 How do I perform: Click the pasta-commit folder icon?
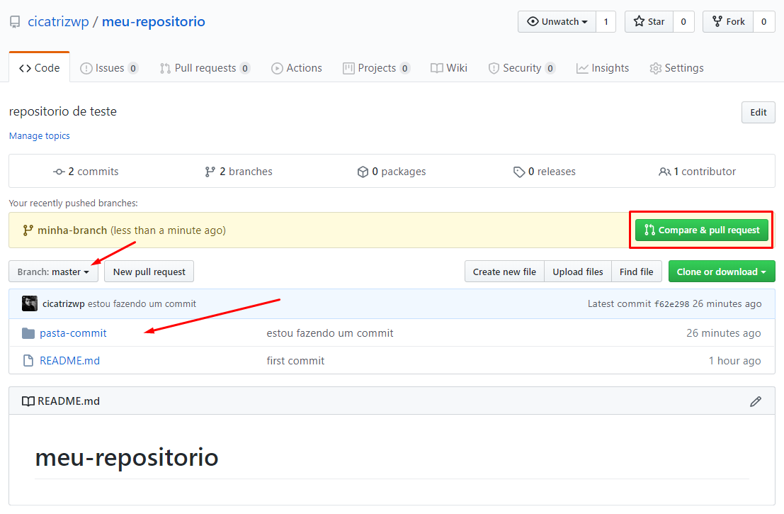pyautogui.click(x=28, y=333)
